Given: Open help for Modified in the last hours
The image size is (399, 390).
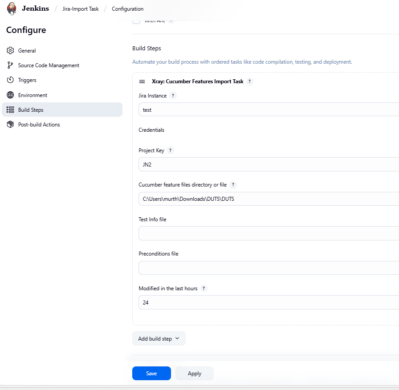Looking at the screenshot, I should (204, 288).
